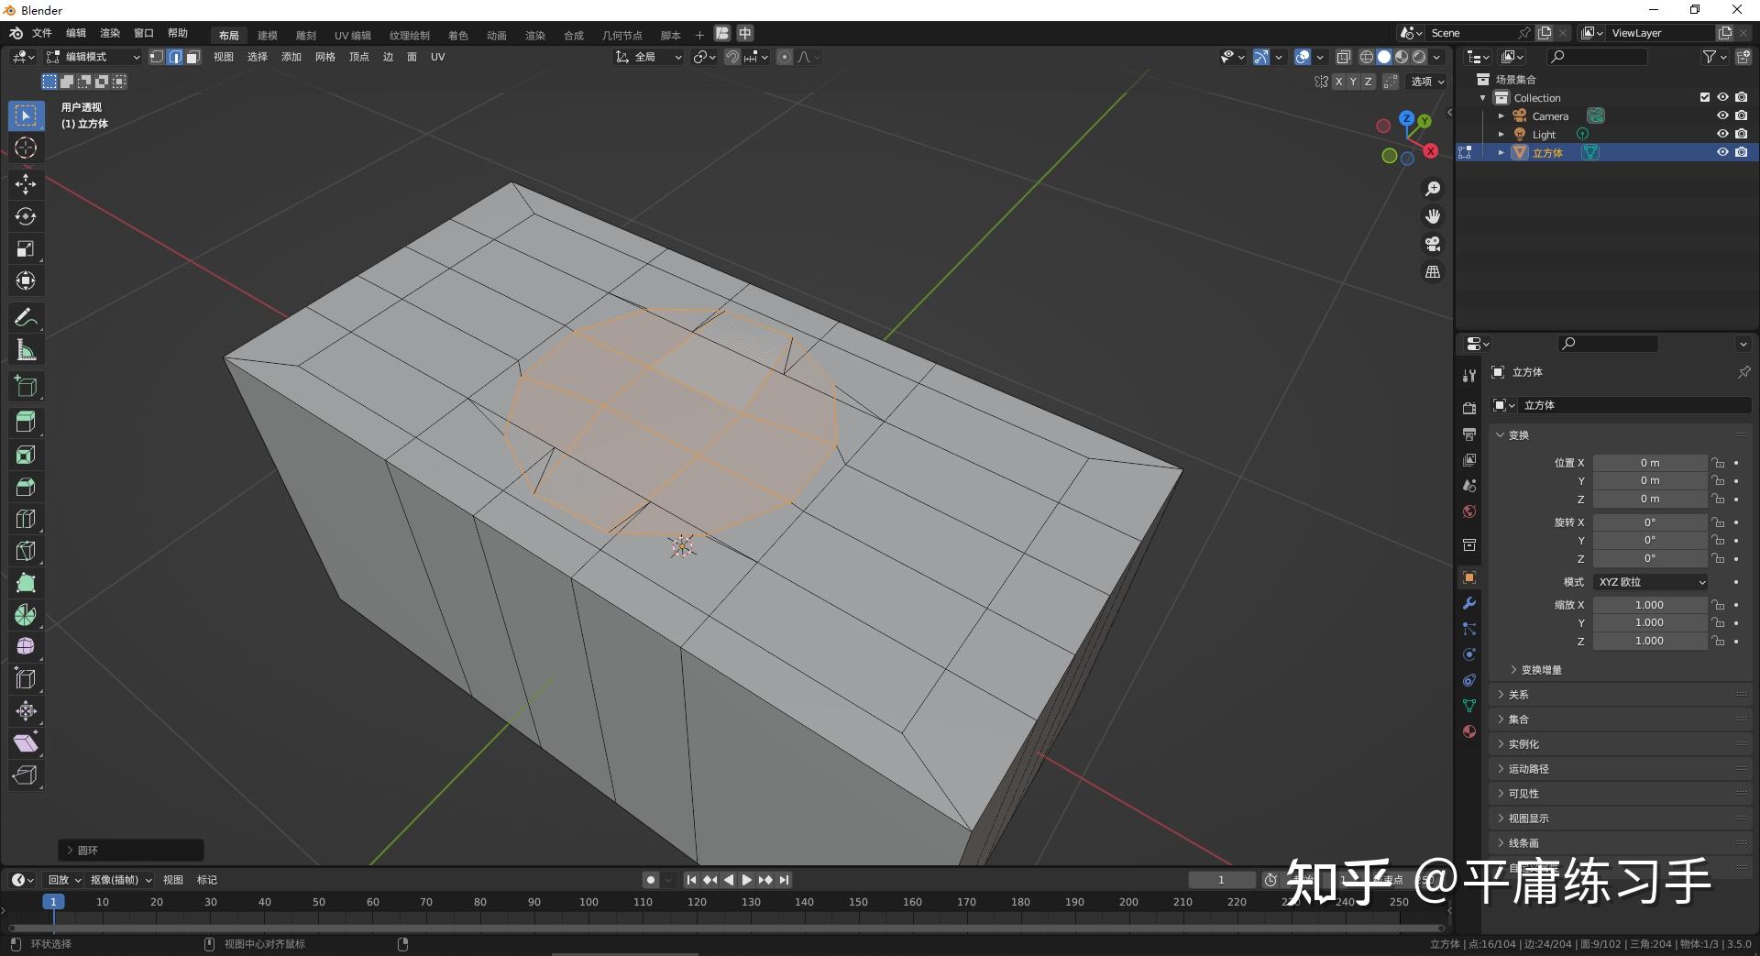This screenshot has height=956, width=1760.
Task: Activate the Loop Cut tool
Action: pos(26,519)
